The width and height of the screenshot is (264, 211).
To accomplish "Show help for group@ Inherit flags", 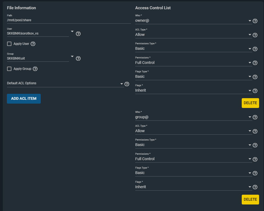I will pos(255,187).
